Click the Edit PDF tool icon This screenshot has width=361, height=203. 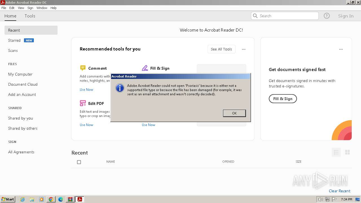point(83,103)
